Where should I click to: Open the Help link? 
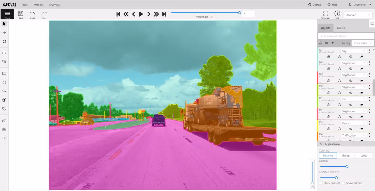click(x=333, y=5)
